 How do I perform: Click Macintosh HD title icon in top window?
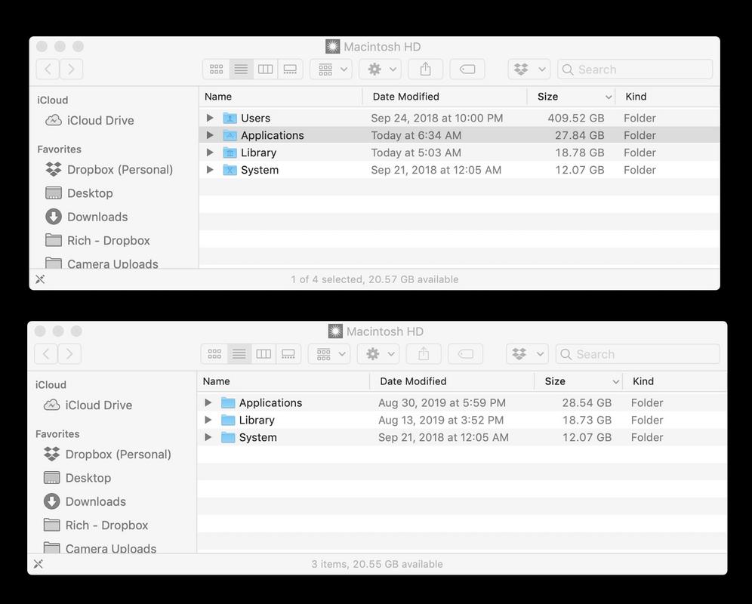pos(332,47)
